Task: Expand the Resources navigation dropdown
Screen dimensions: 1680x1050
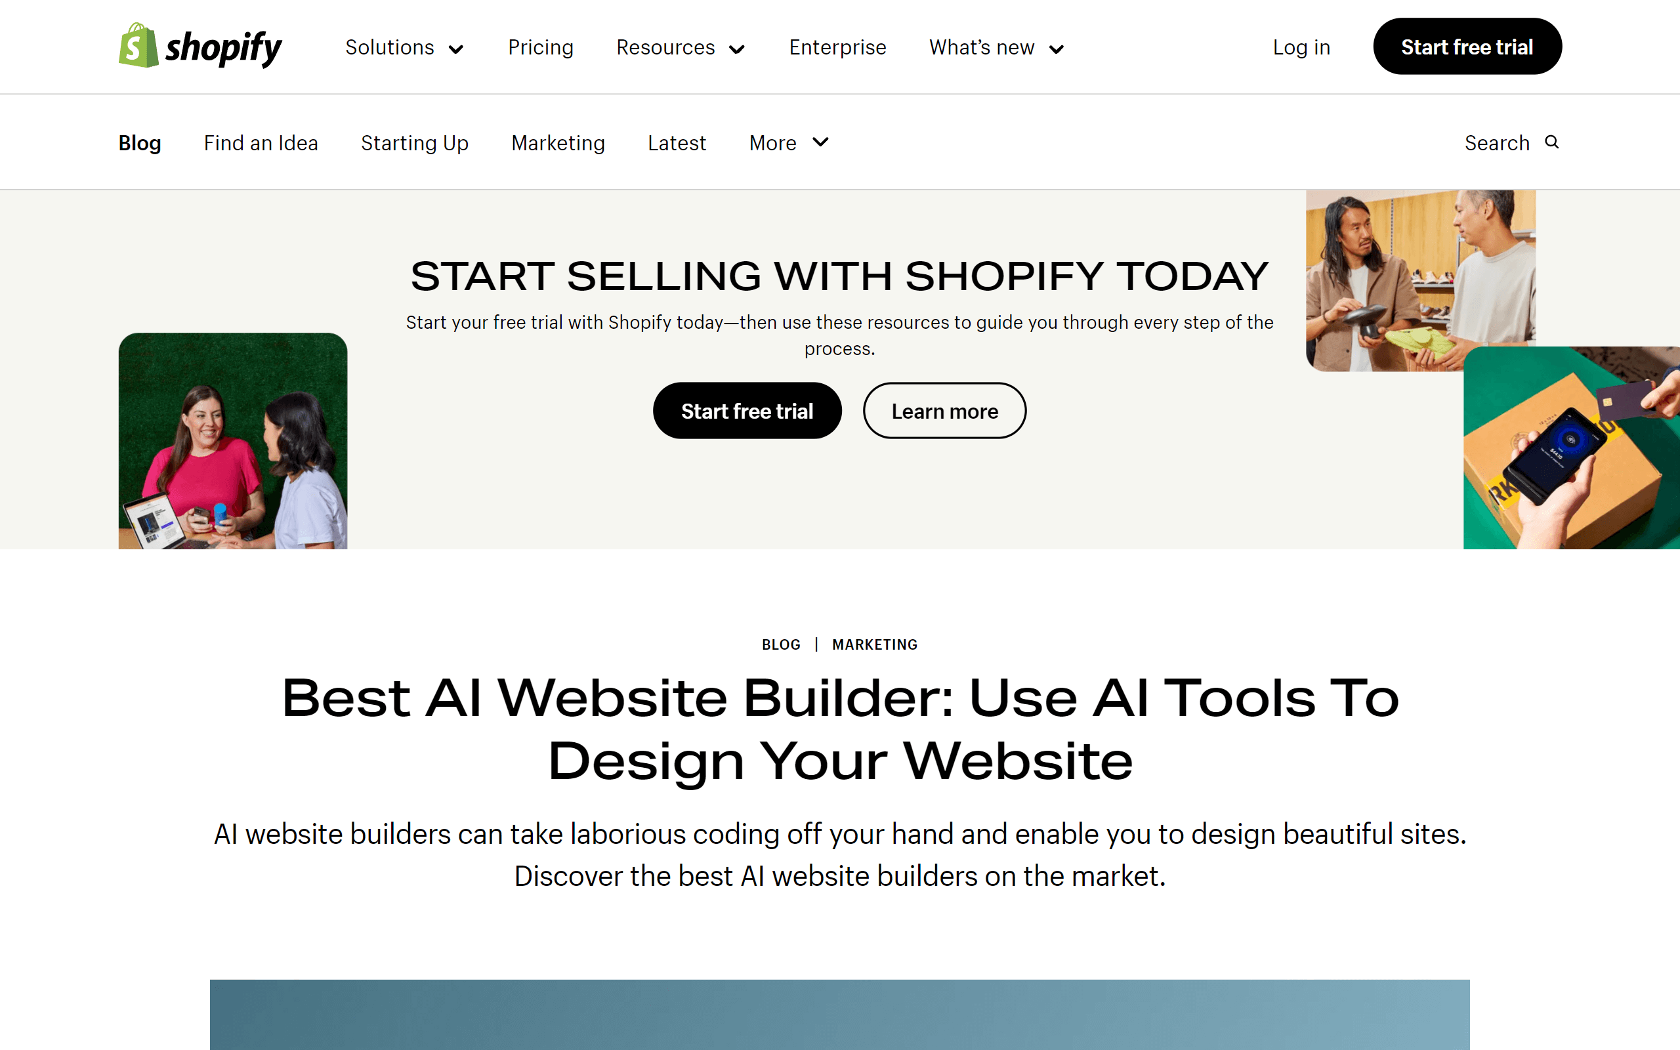Action: pyautogui.click(x=681, y=46)
